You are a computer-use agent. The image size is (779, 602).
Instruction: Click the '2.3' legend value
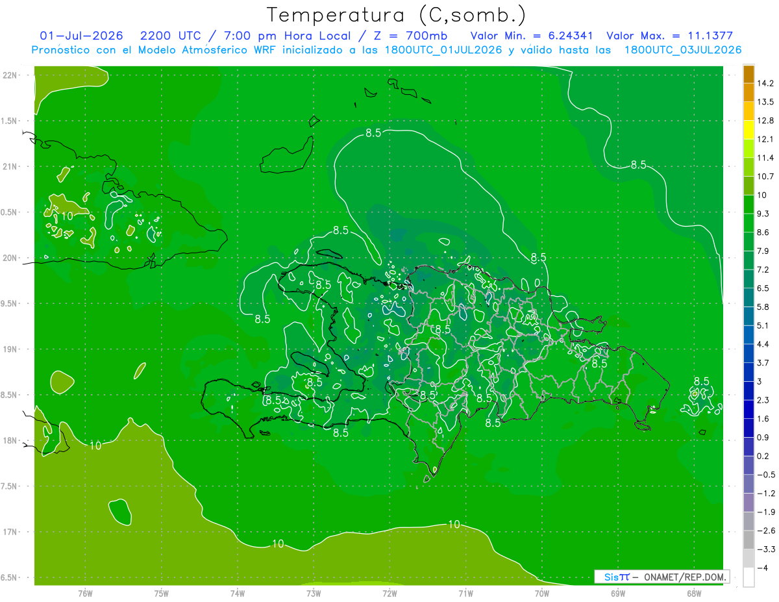763,400
